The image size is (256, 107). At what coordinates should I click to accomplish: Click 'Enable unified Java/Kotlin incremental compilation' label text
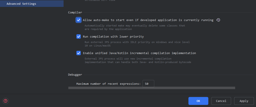pos(139,53)
